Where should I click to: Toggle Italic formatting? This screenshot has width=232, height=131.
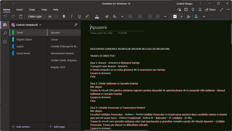click(72, 16)
